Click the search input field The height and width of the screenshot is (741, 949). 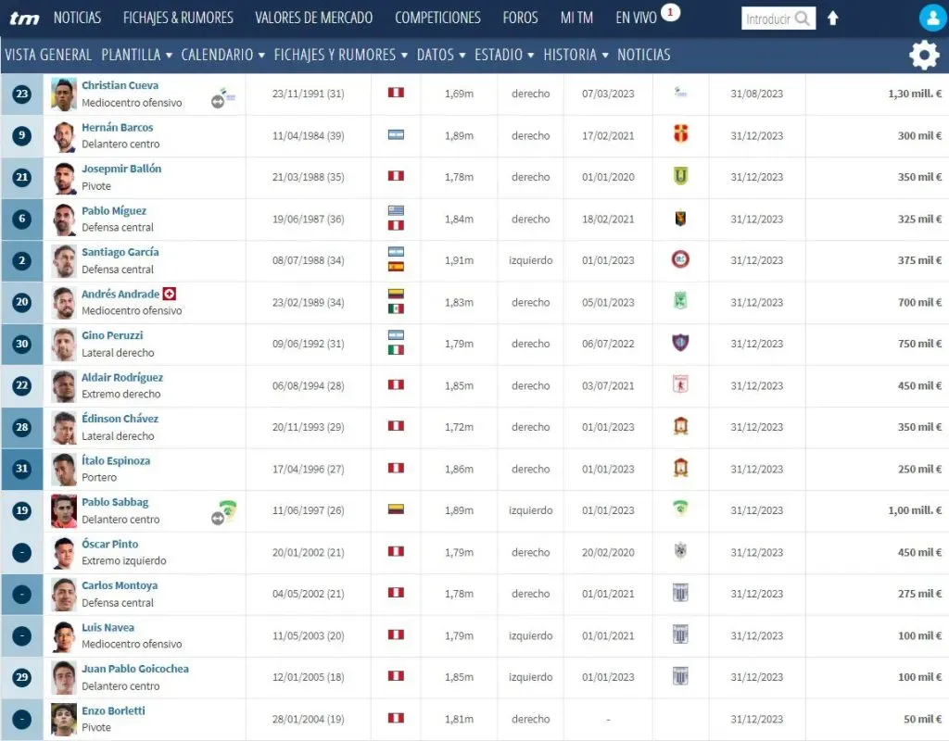(768, 19)
